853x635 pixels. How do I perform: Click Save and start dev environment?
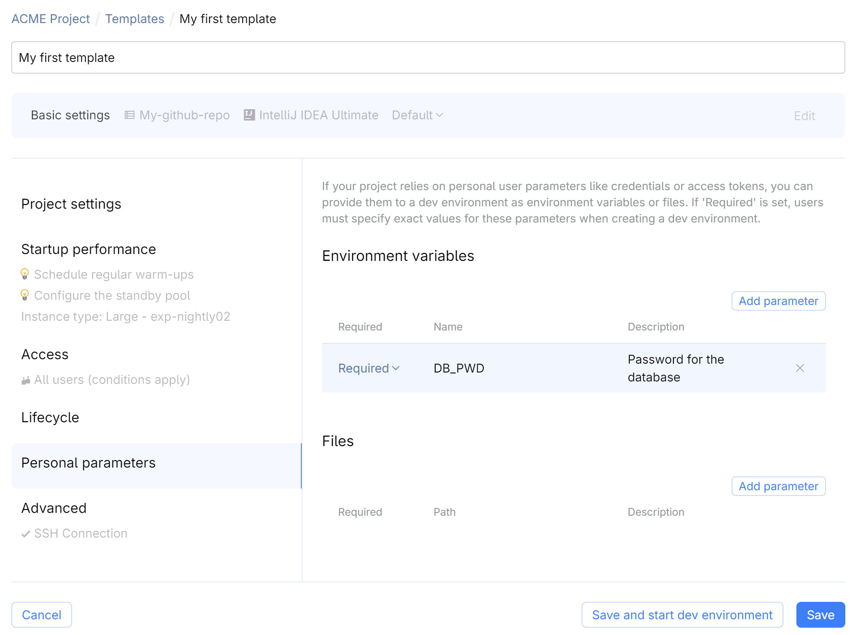(682, 614)
